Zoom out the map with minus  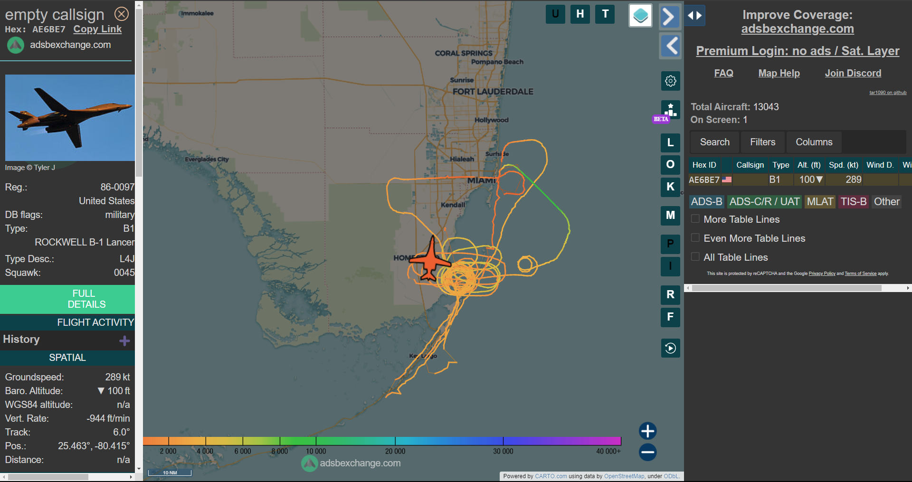click(x=648, y=452)
